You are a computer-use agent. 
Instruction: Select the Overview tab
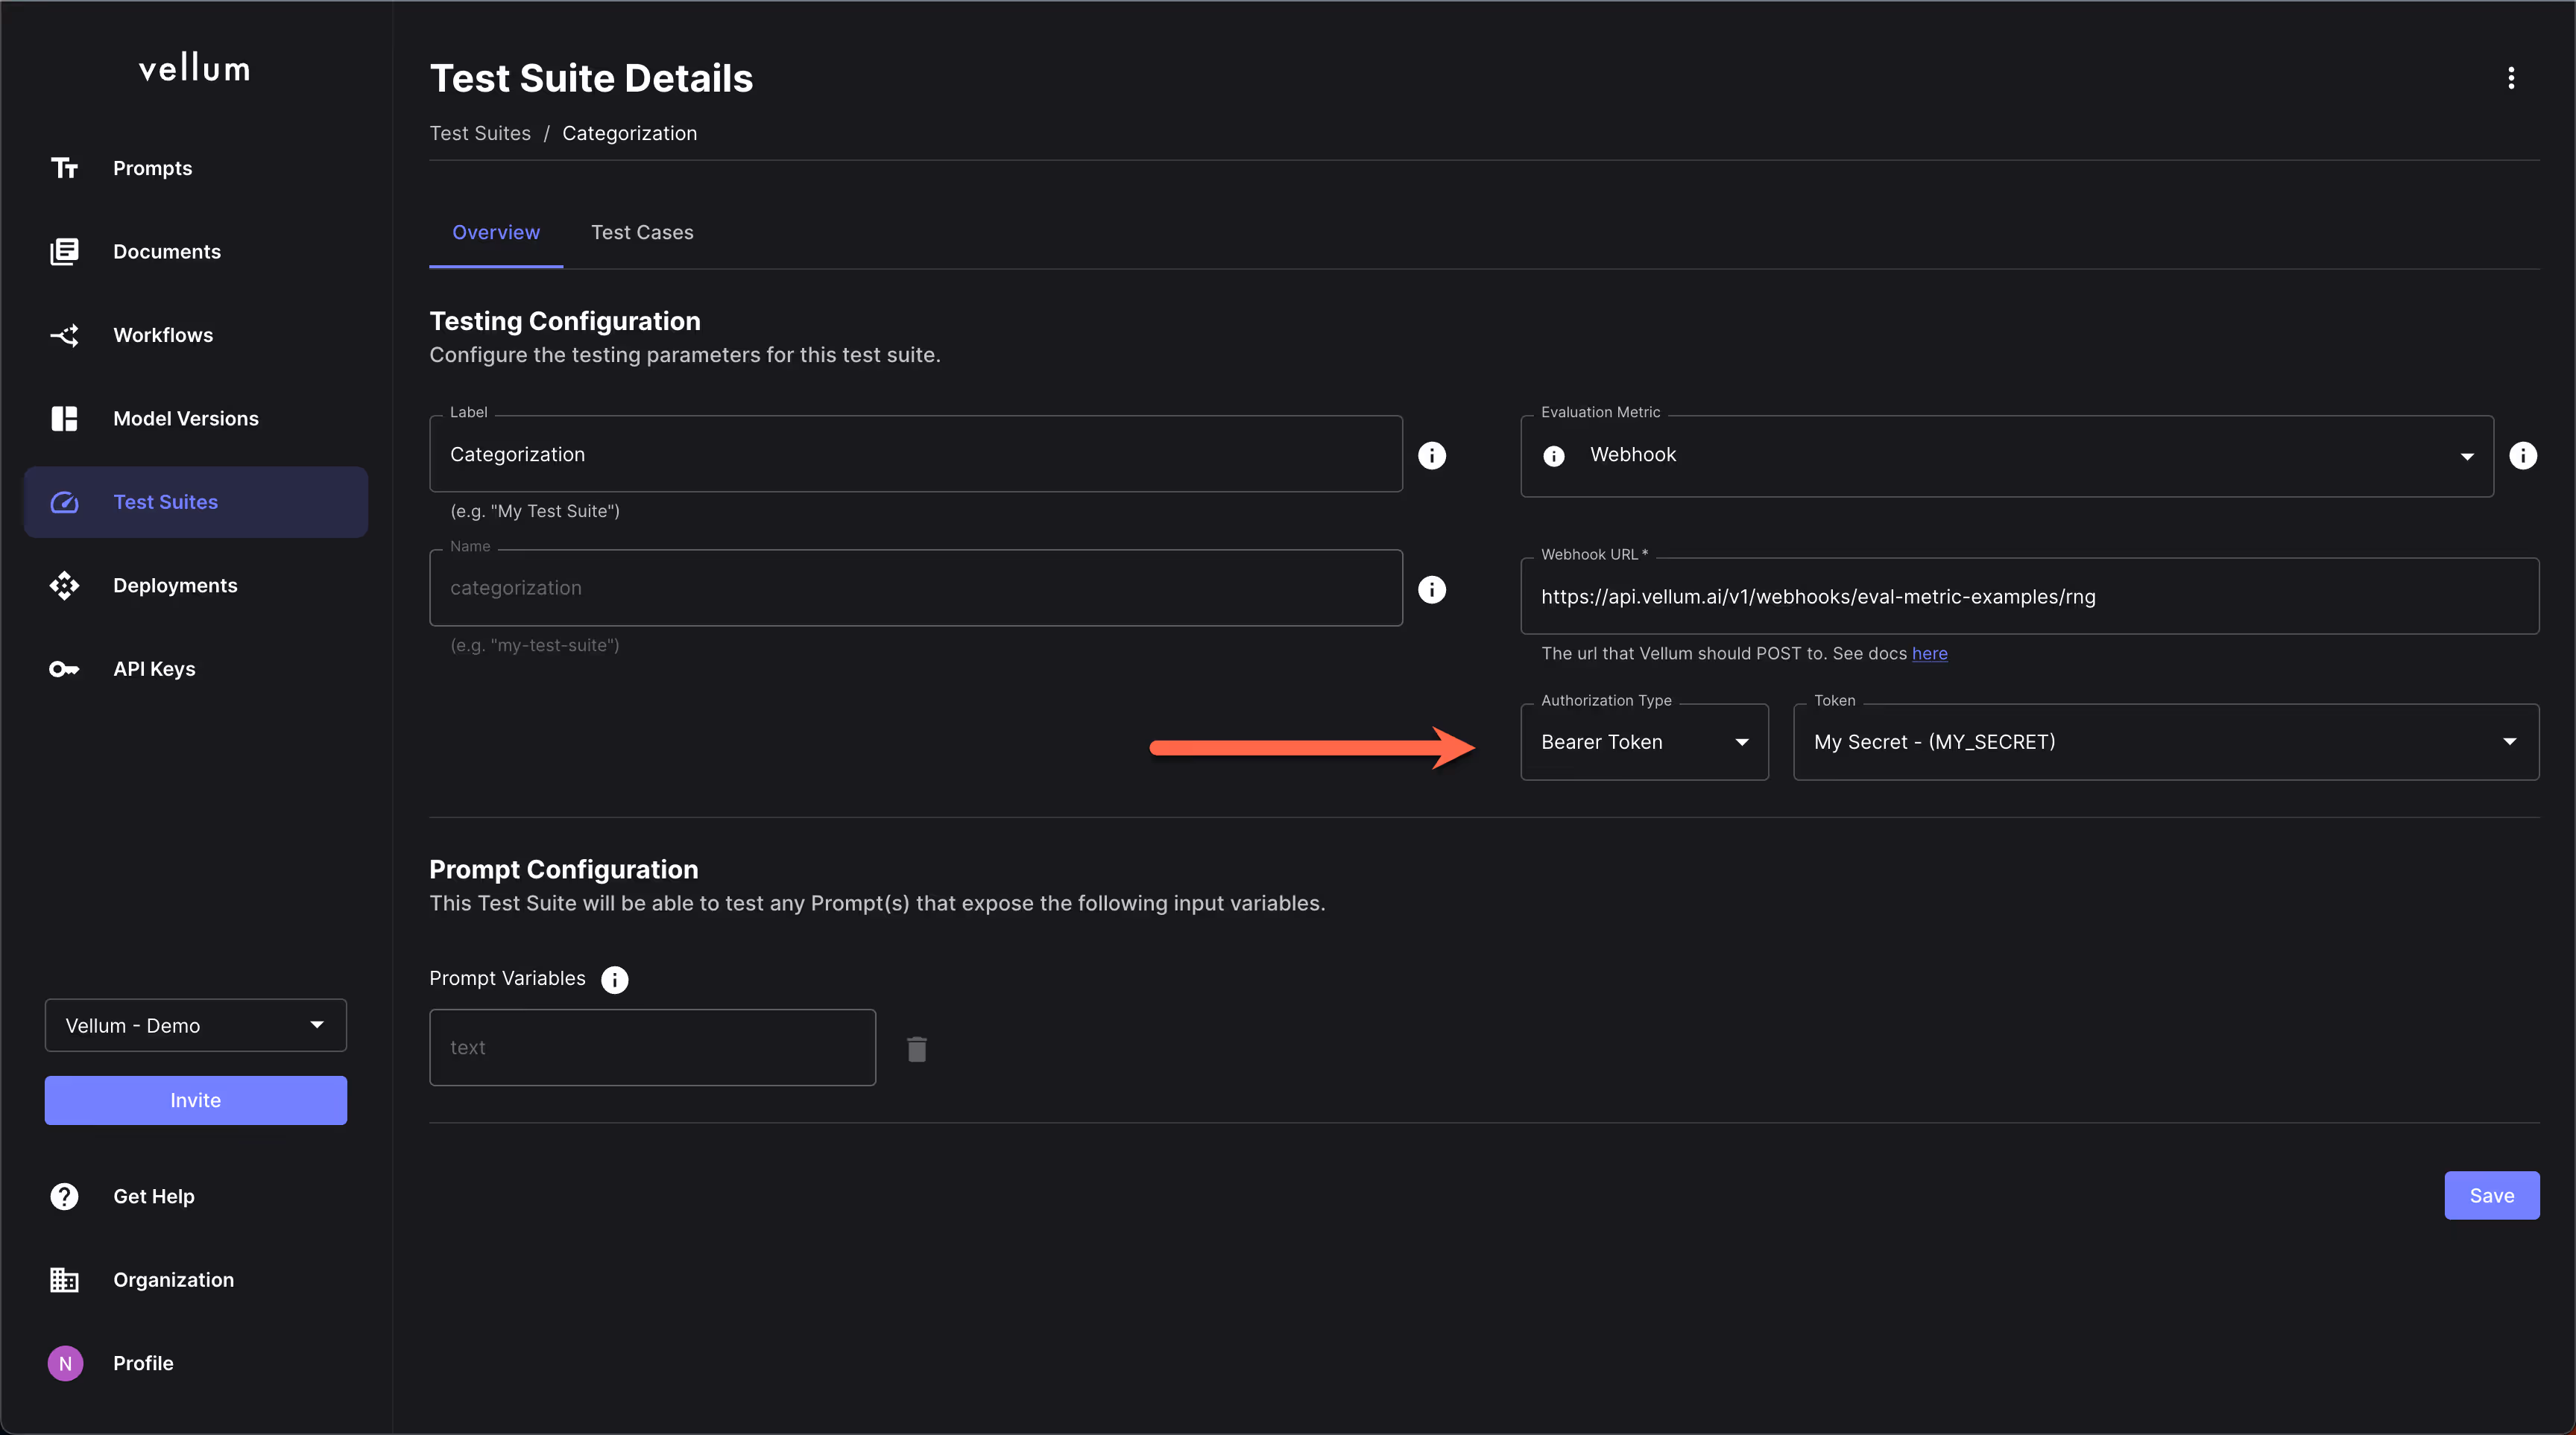(495, 232)
